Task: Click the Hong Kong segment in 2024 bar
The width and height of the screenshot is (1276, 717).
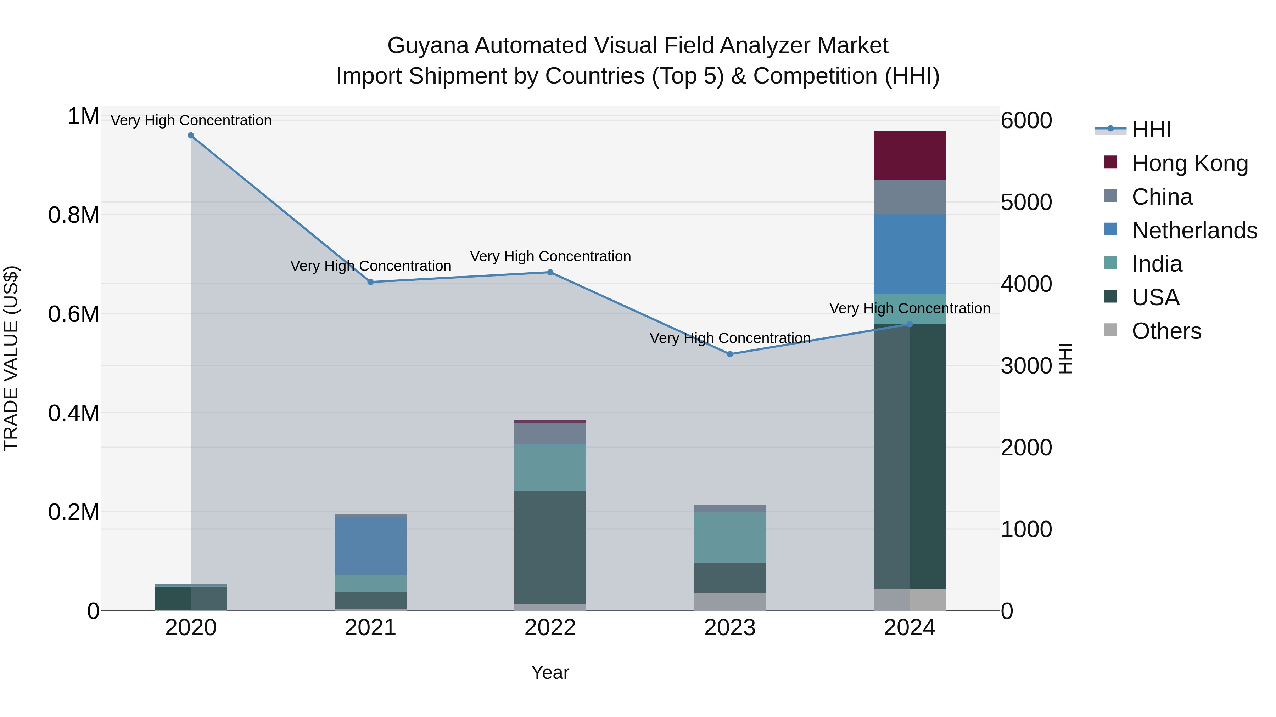Action: 910,155
